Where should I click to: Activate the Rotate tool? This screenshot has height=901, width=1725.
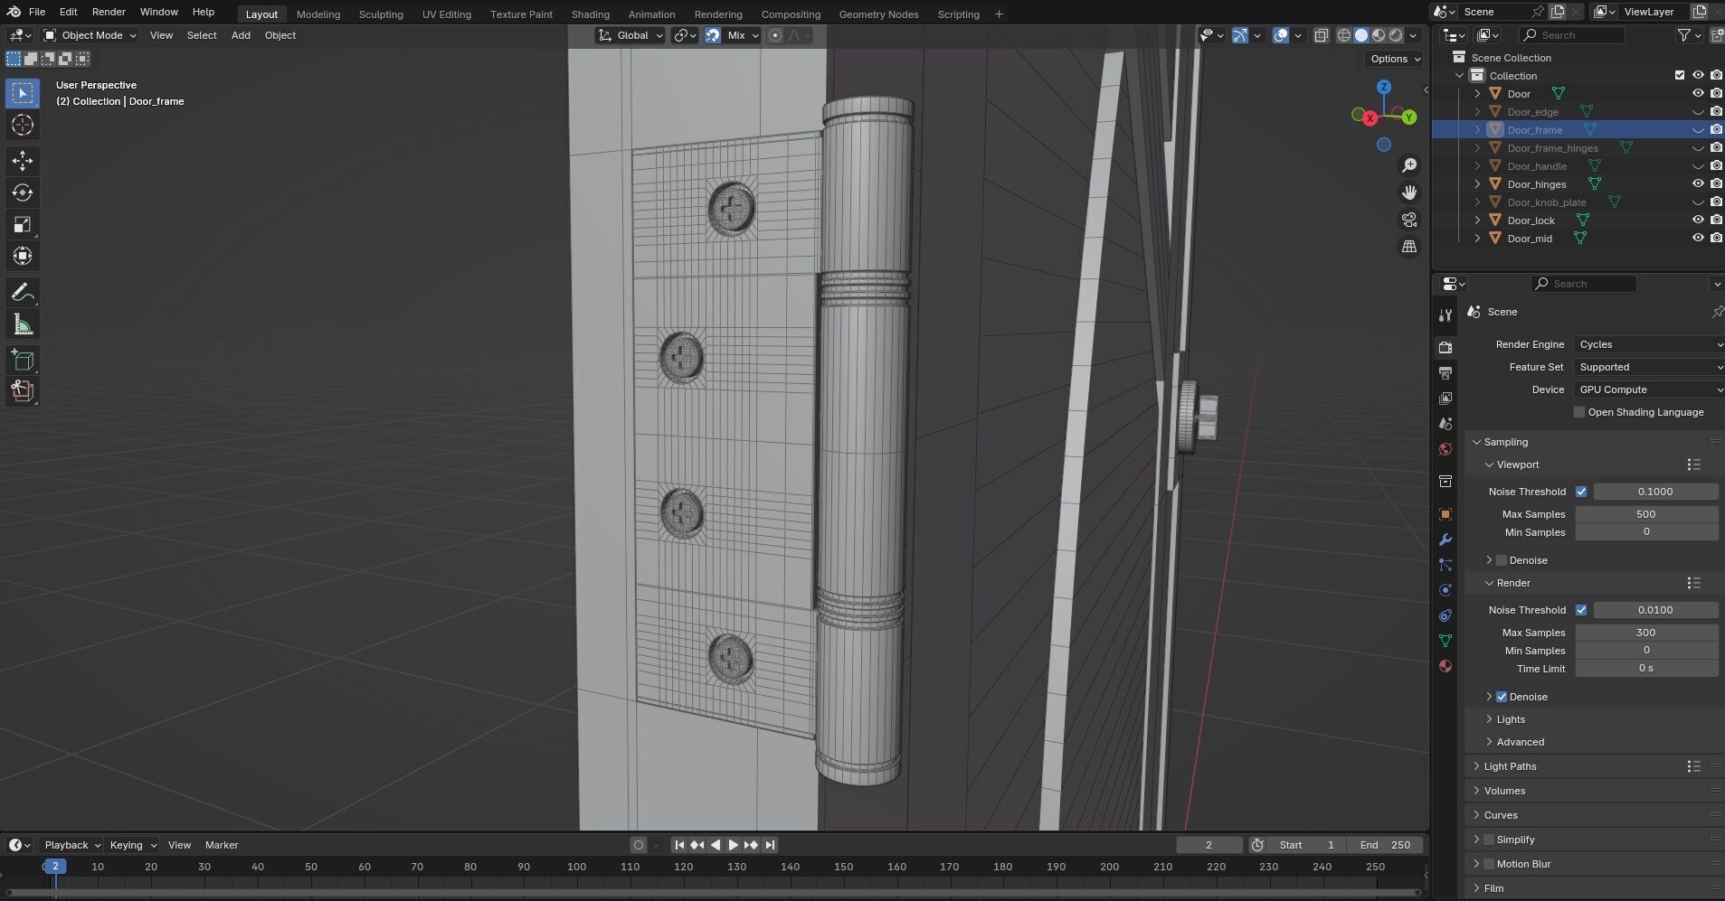coord(23,192)
